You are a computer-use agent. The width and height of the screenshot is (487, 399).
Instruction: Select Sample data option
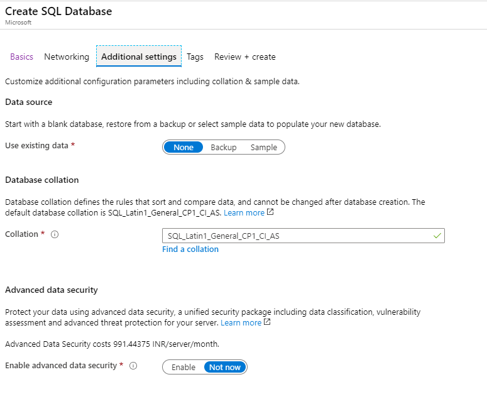264,147
